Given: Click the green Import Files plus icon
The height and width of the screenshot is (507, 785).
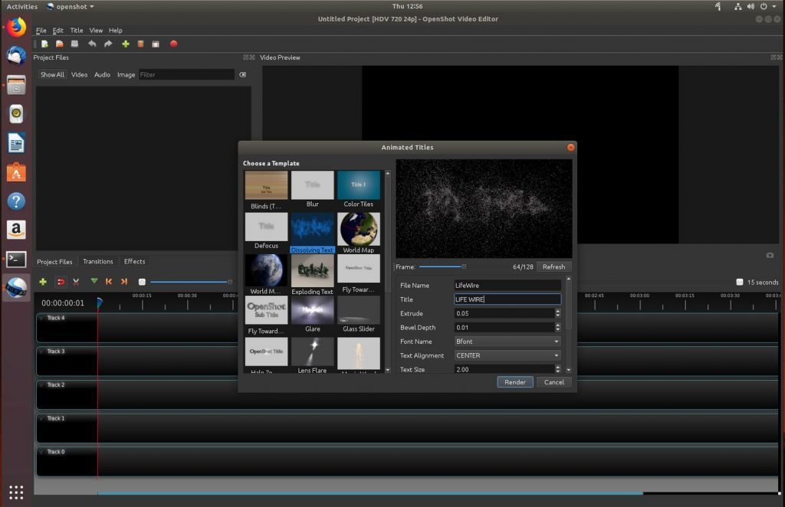Looking at the screenshot, I should [126, 44].
